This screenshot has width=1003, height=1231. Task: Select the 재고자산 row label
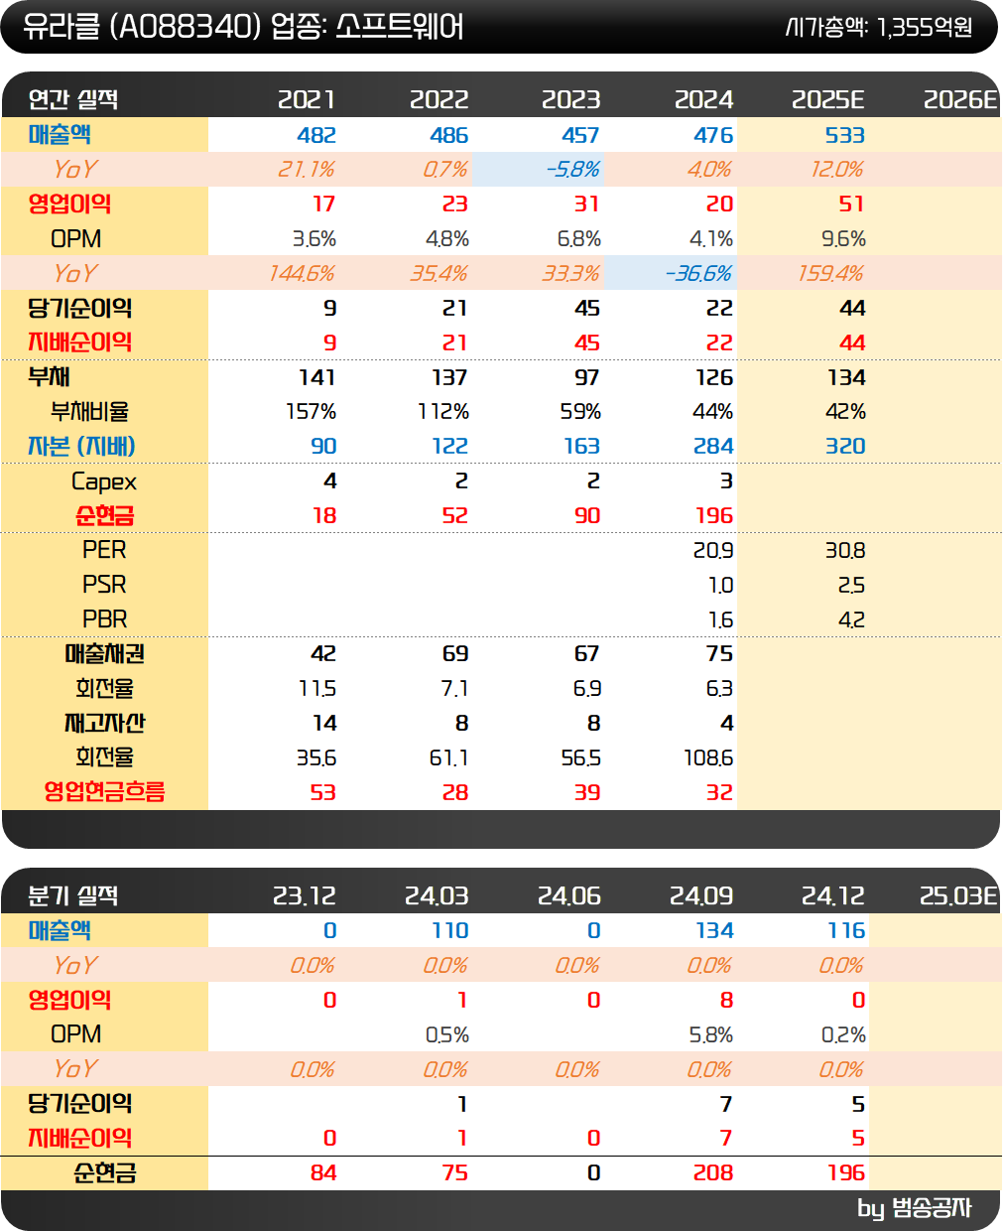point(105,724)
